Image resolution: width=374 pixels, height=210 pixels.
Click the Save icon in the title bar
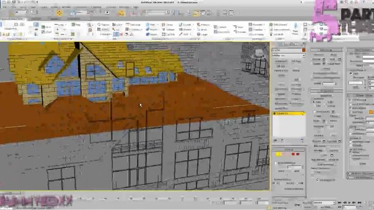coord(14,2)
